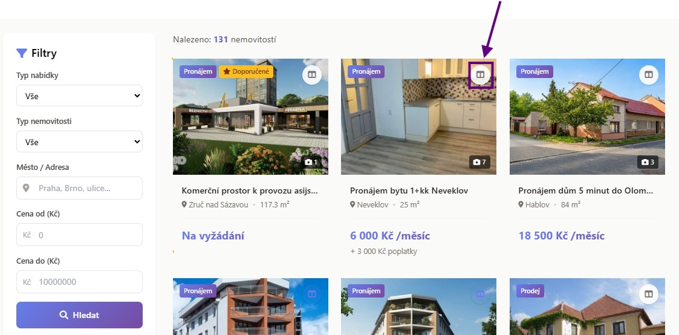The height and width of the screenshot is (335, 679).
Task: Open Pronájem dům 5 minut listing title
Action: click(586, 190)
